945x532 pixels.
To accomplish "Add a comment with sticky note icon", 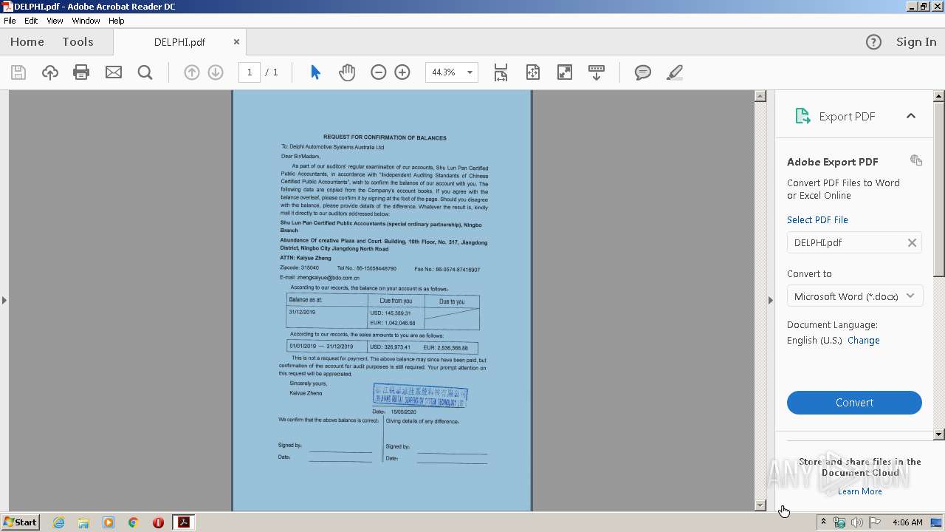I will click(643, 72).
